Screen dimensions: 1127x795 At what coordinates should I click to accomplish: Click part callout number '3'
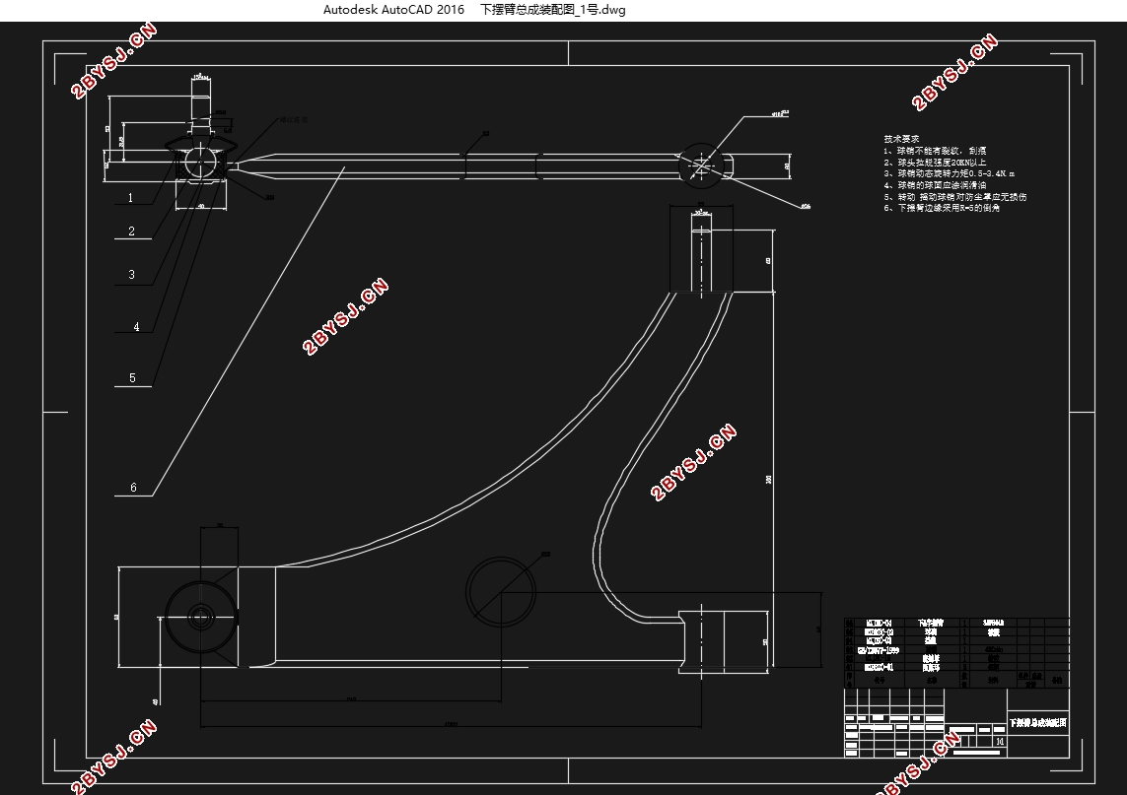(x=131, y=274)
